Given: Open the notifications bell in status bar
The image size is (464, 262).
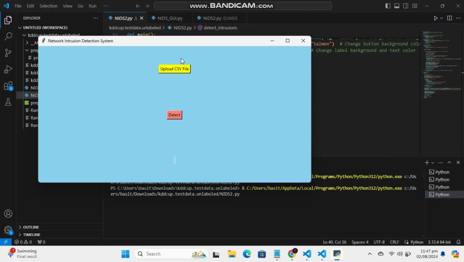Looking at the screenshot, I should pyautogui.click(x=458, y=242).
